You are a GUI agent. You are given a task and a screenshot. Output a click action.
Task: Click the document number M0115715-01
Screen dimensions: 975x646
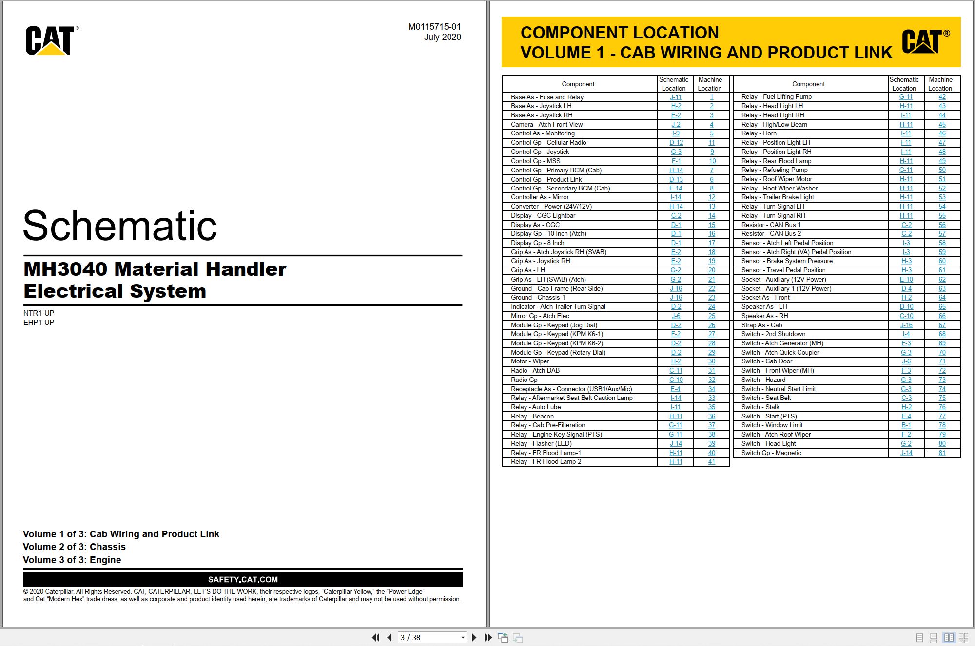[434, 27]
